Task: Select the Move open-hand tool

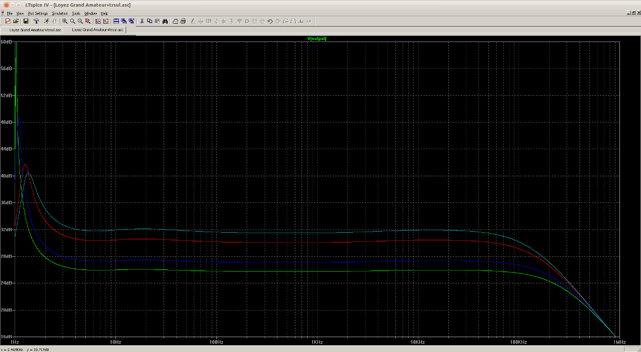Action: click(x=255, y=21)
